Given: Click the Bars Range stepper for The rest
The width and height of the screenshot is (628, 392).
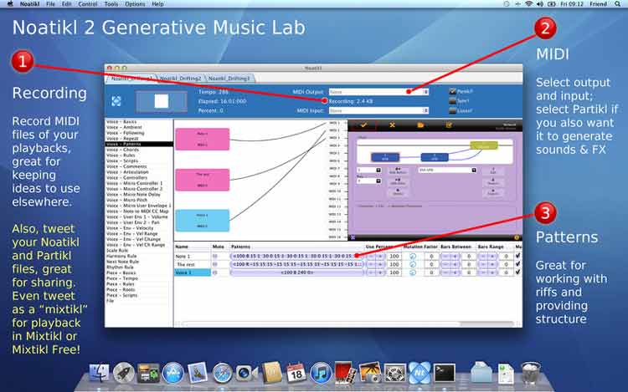Looking at the screenshot, I should [488, 264].
